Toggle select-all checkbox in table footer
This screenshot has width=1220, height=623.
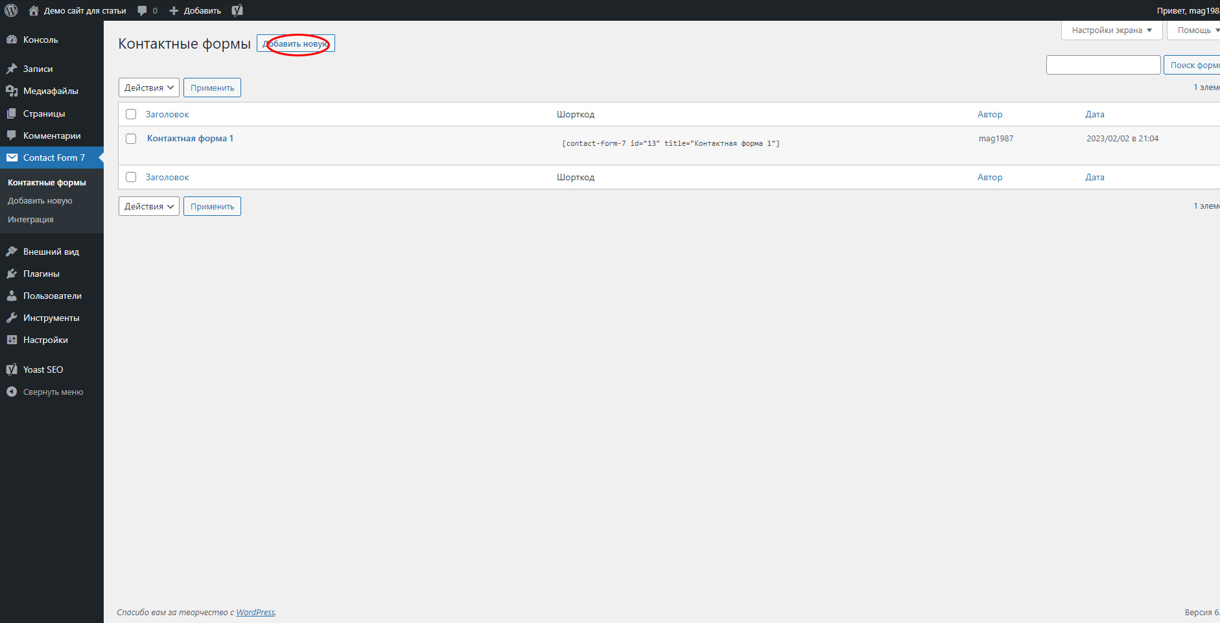(x=131, y=177)
